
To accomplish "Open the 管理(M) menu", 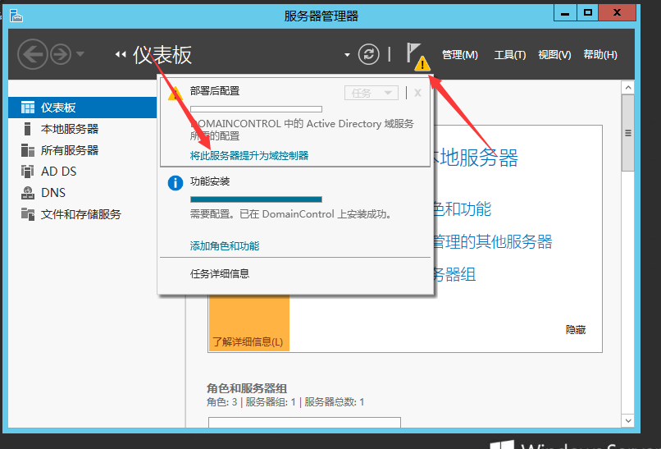I will [459, 55].
